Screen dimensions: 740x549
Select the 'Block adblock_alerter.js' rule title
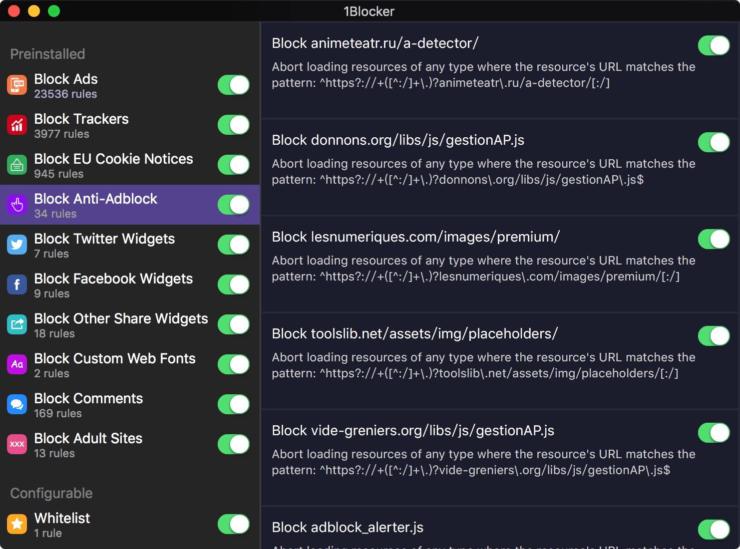348,528
